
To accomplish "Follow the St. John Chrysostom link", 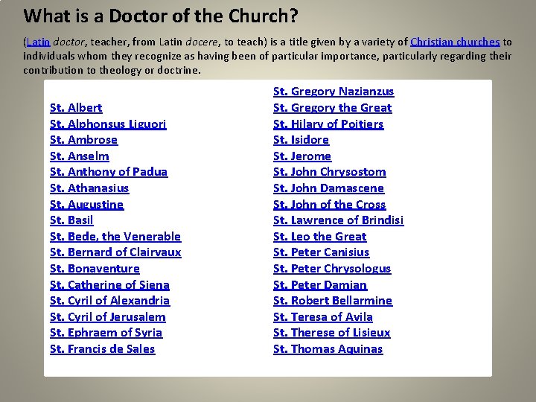I will 330,172.
